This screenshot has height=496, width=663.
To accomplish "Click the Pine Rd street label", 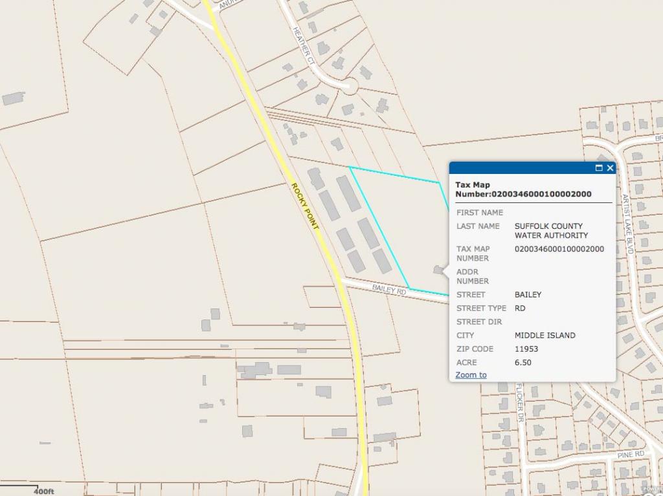I will tap(630, 455).
